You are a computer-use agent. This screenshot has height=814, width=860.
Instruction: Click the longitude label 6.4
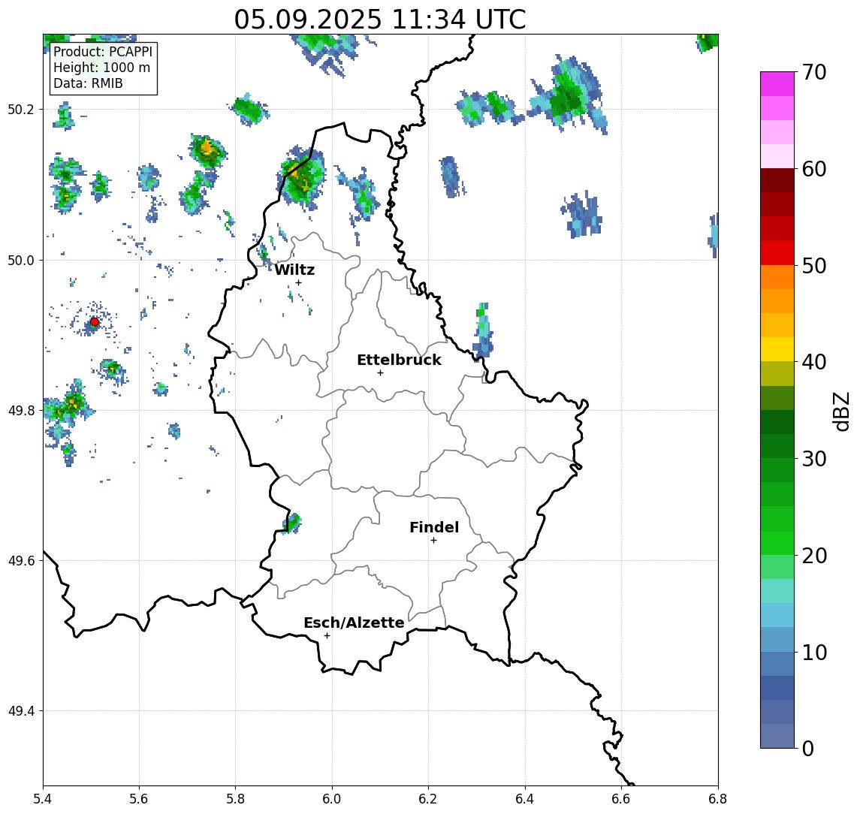pos(525,799)
